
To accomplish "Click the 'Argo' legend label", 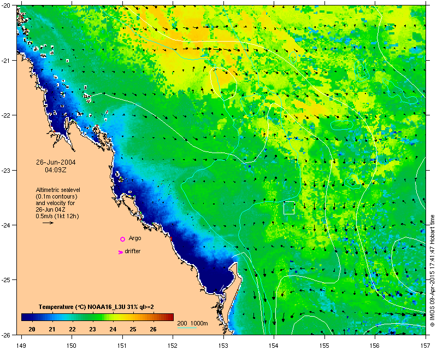I will (135, 238).
